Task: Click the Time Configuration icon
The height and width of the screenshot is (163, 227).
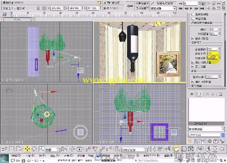Action: [204, 3]
